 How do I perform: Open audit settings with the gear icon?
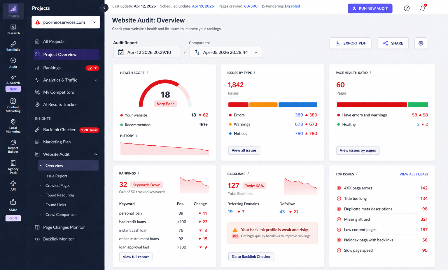(421, 43)
